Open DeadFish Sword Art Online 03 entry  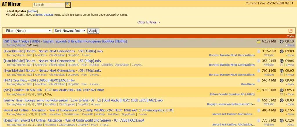pyautogui.click(x=74, y=120)
